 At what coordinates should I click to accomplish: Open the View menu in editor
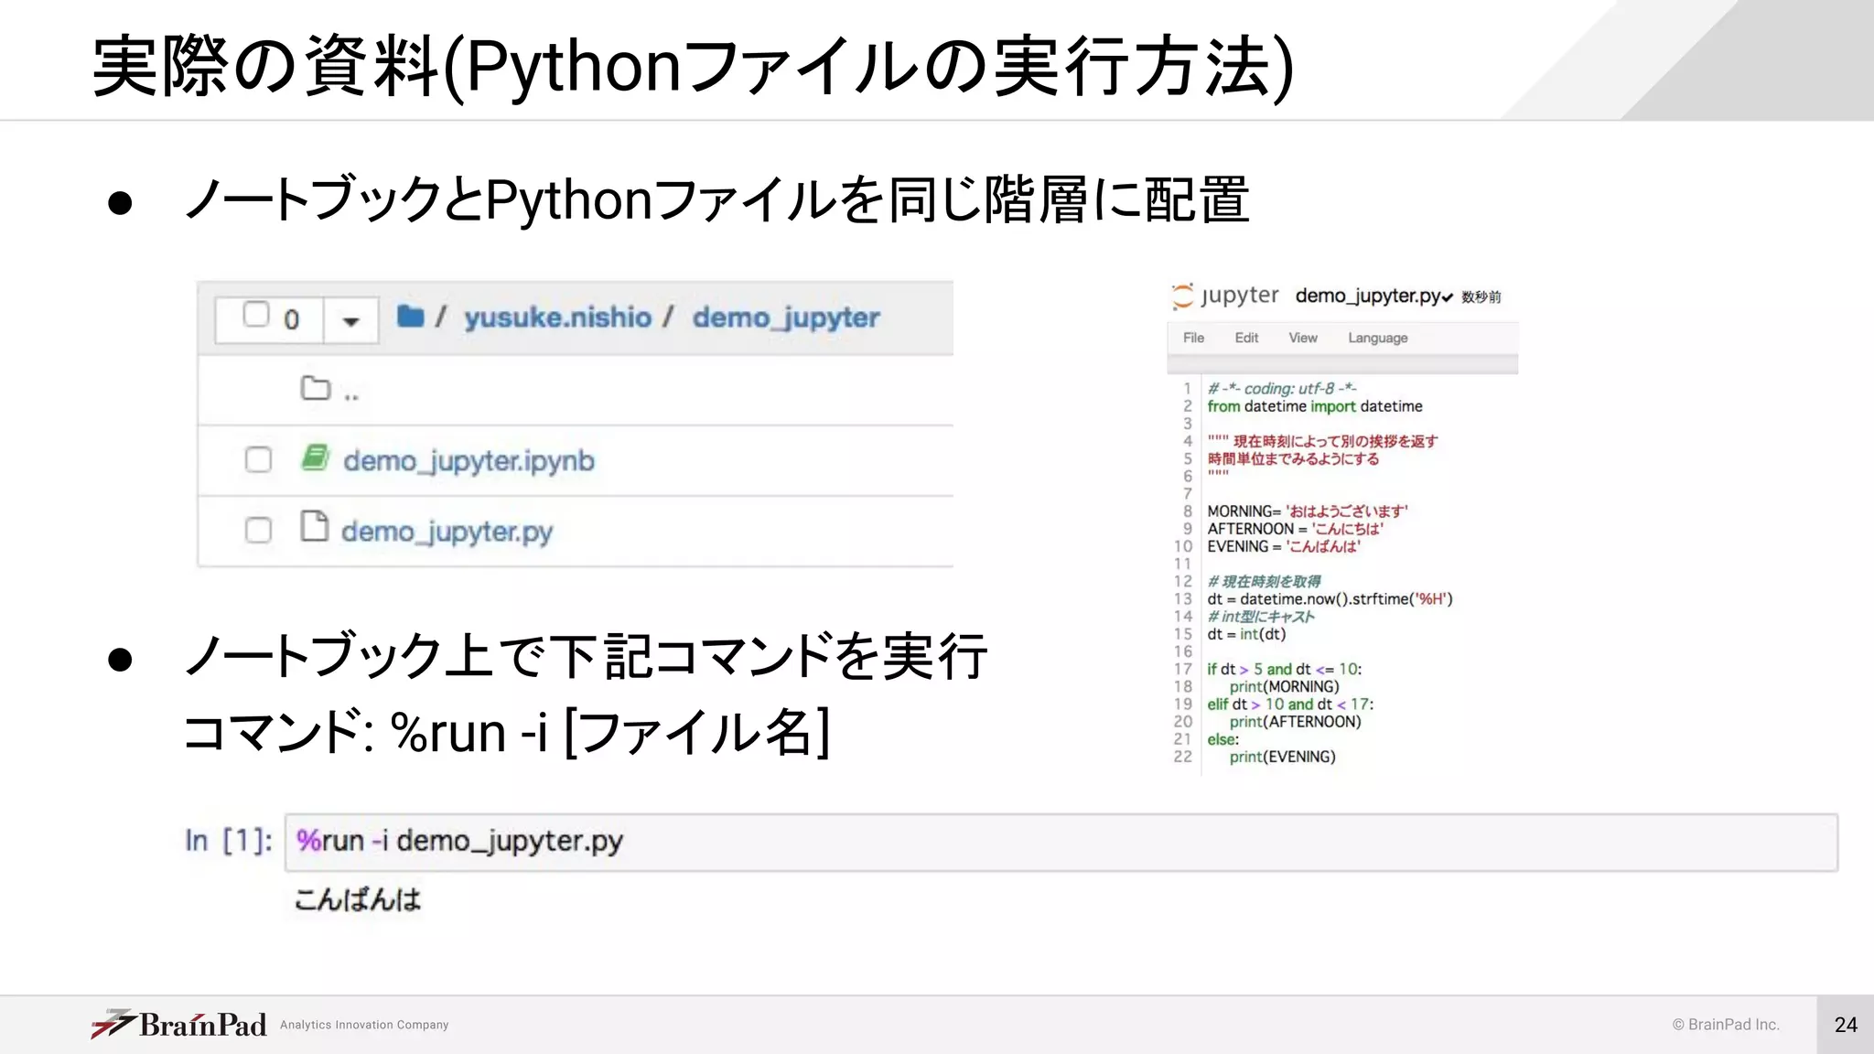[1303, 338]
